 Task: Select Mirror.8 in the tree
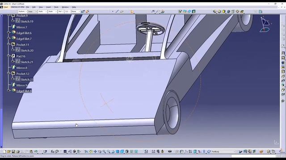(x=22, y=68)
